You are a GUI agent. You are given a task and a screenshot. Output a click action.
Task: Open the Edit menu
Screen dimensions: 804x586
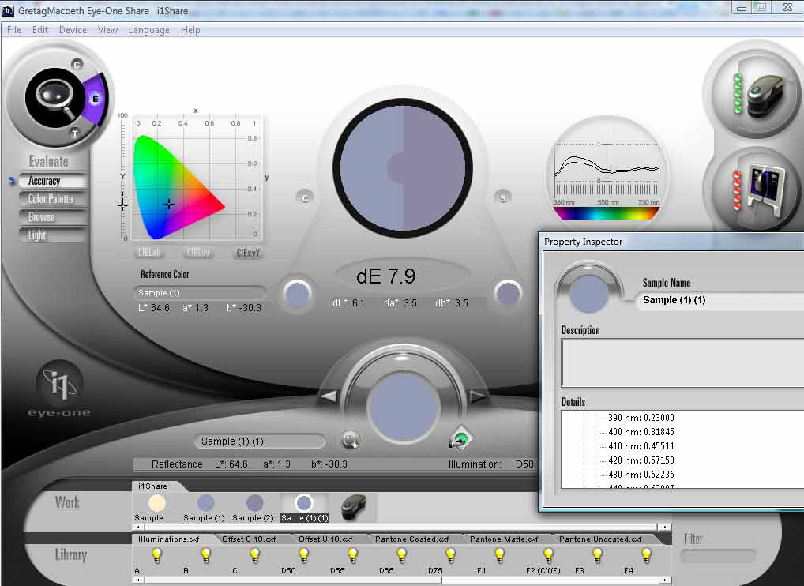[x=40, y=30]
